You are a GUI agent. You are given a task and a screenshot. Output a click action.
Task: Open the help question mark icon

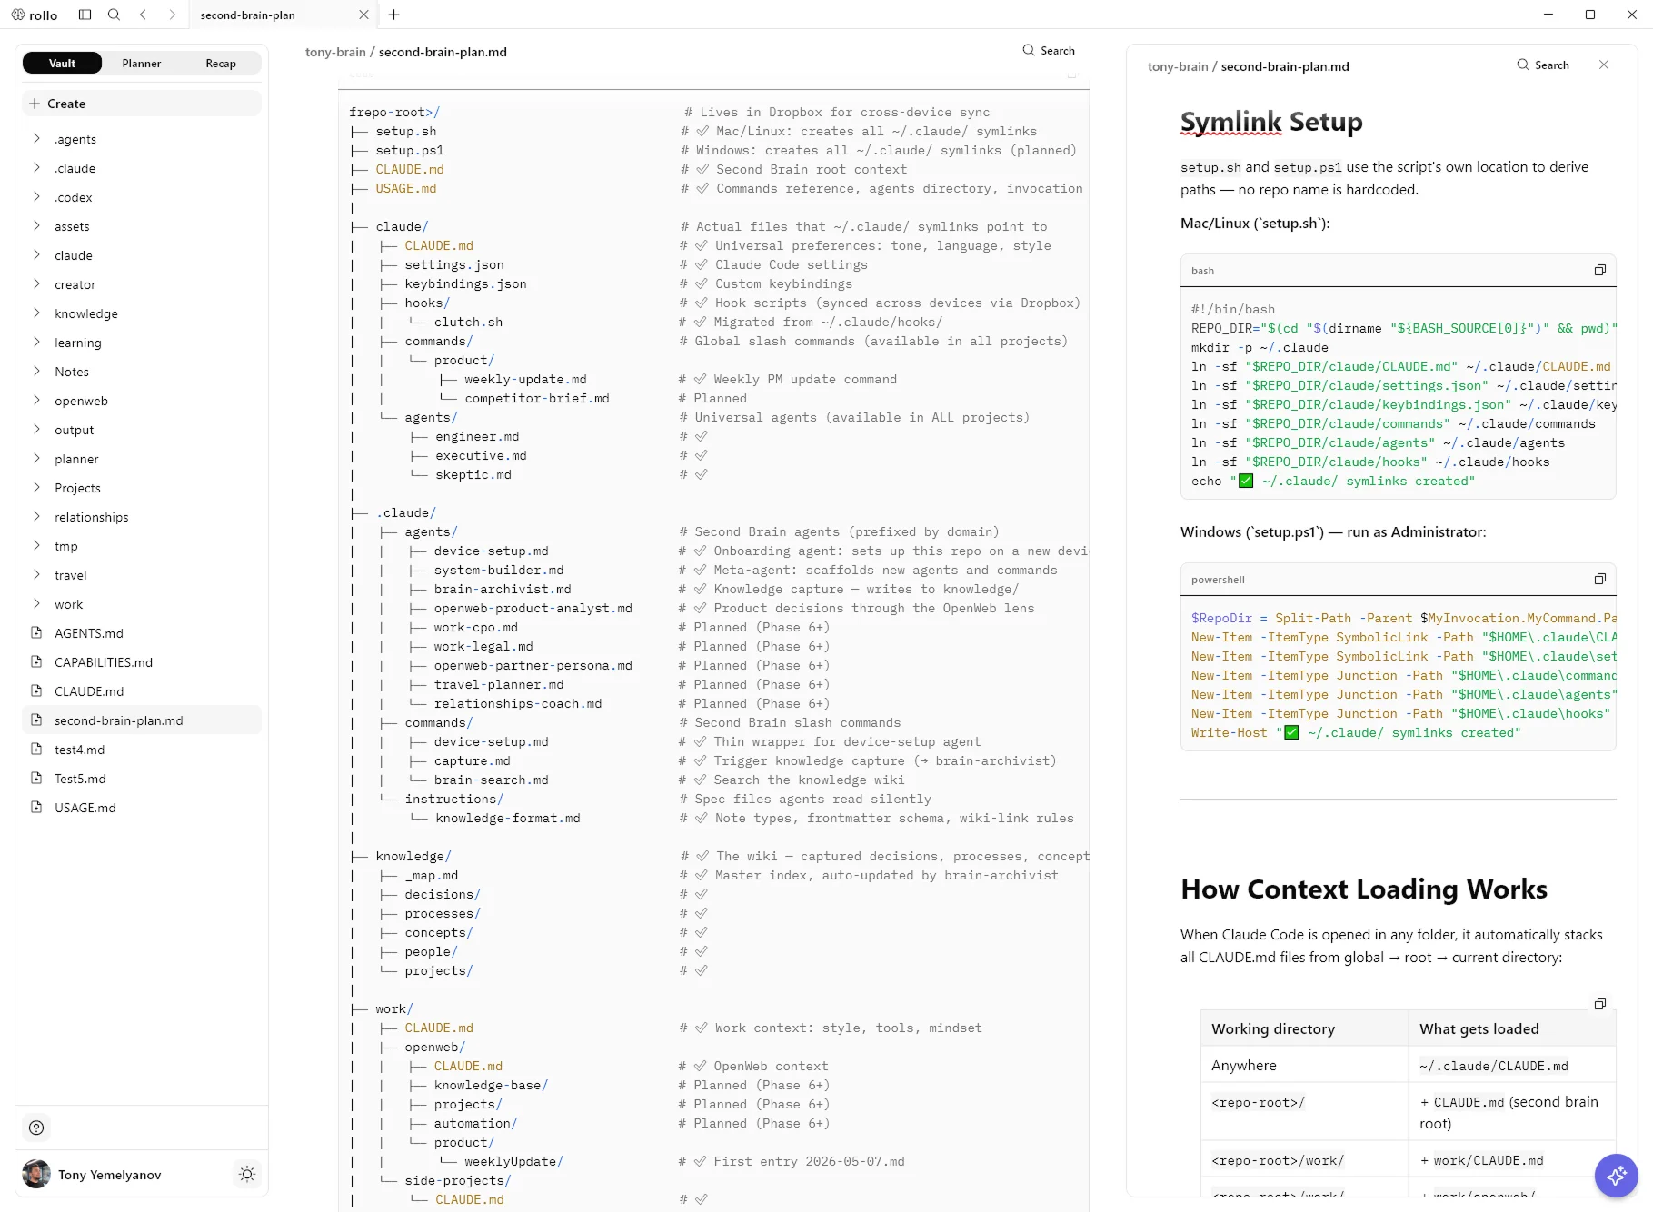click(x=36, y=1128)
